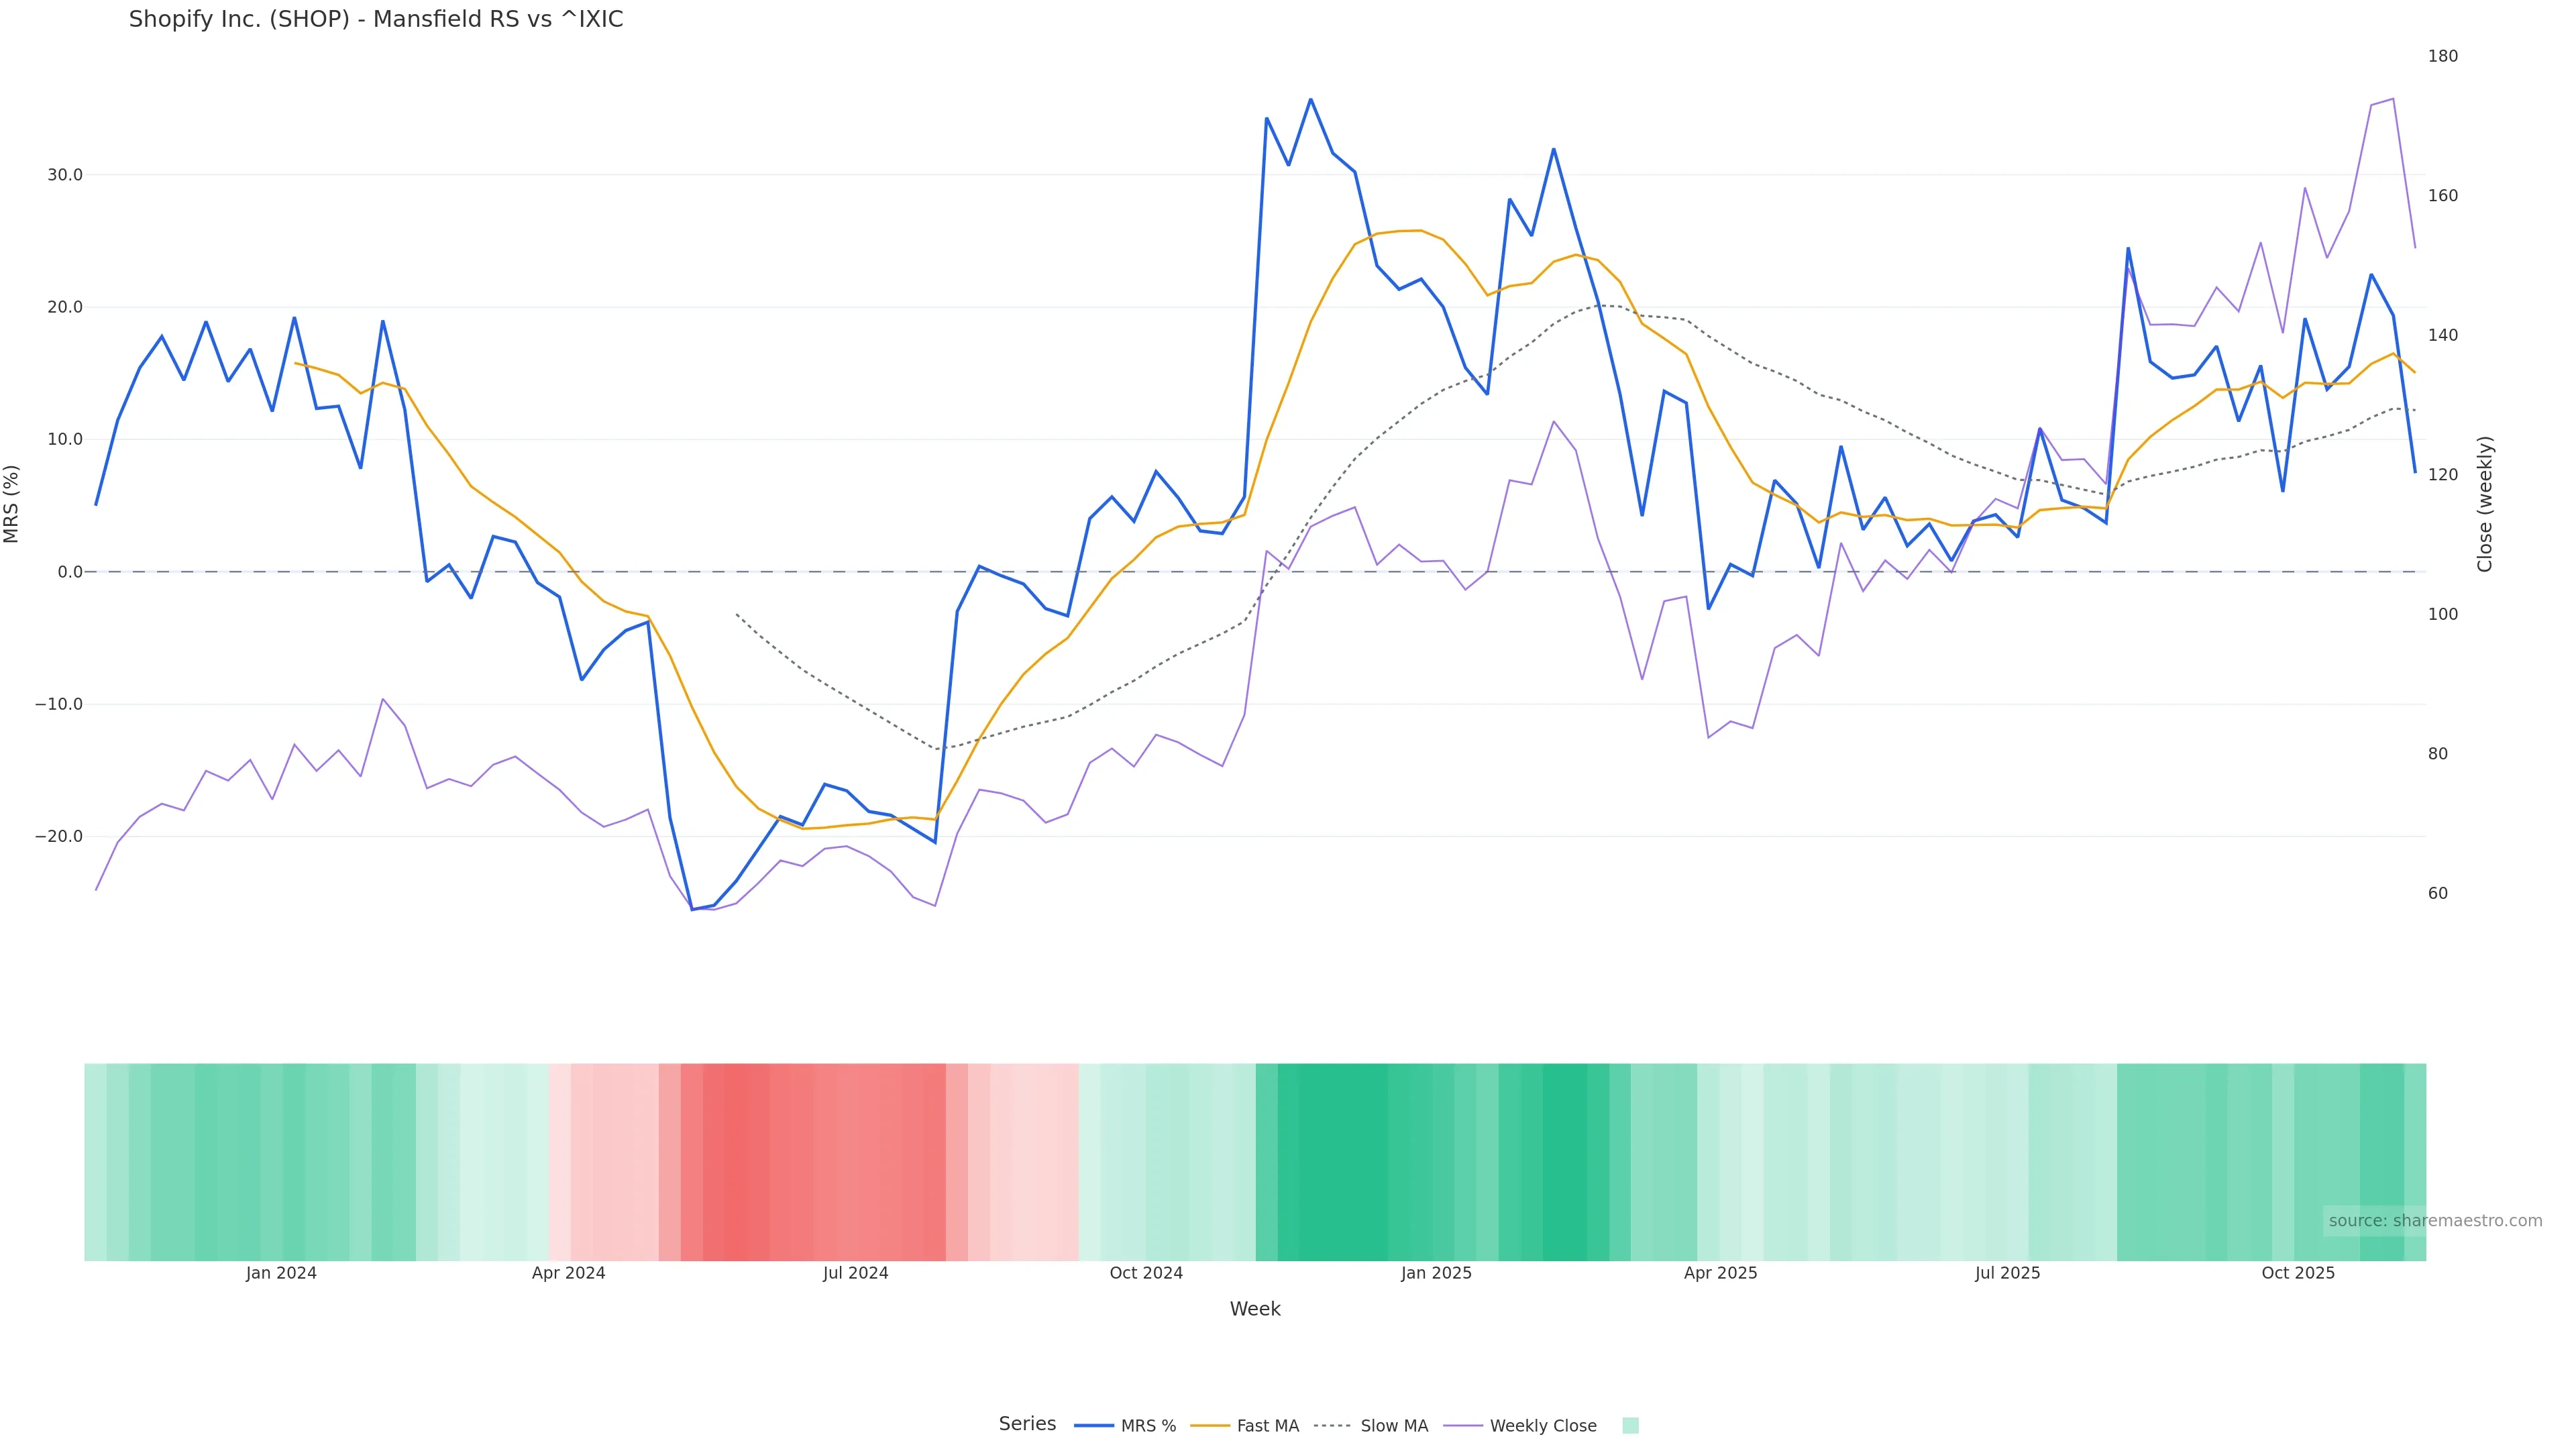The height and width of the screenshot is (1449, 2576).
Task: Click the Shopify Inc. chart title
Action: tap(376, 20)
